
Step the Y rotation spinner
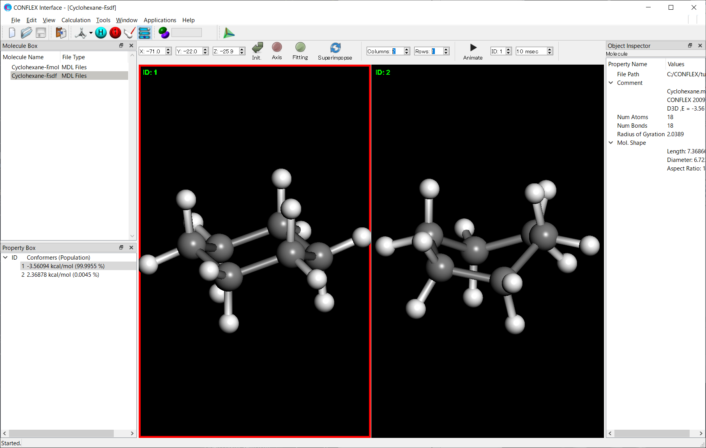(x=205, y=51)
